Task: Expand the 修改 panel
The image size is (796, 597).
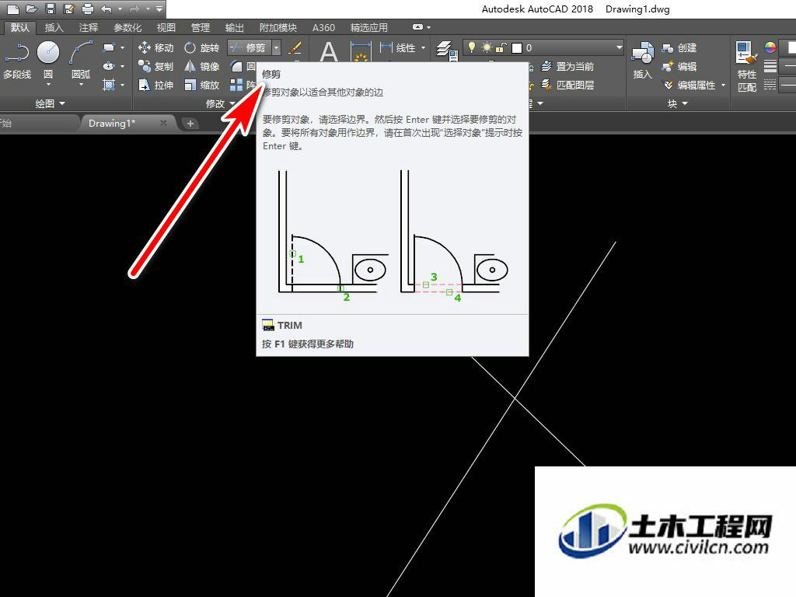Action: click(x=220, y=103)
